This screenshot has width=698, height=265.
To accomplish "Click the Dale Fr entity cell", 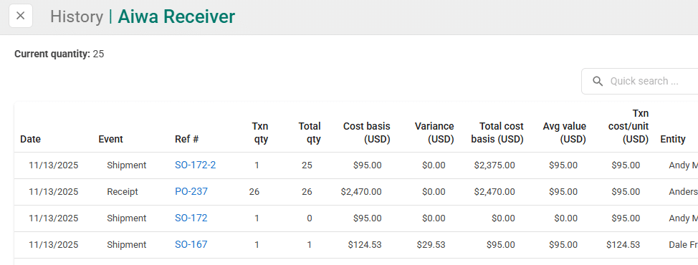I will (x=684, y=244).
